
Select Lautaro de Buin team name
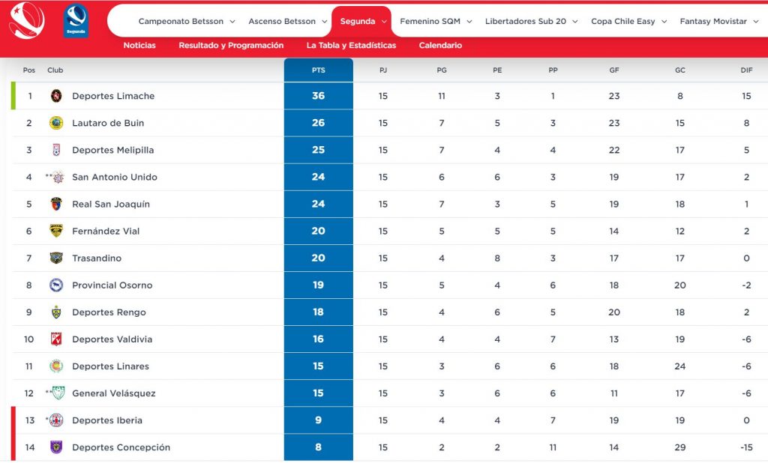108,123
